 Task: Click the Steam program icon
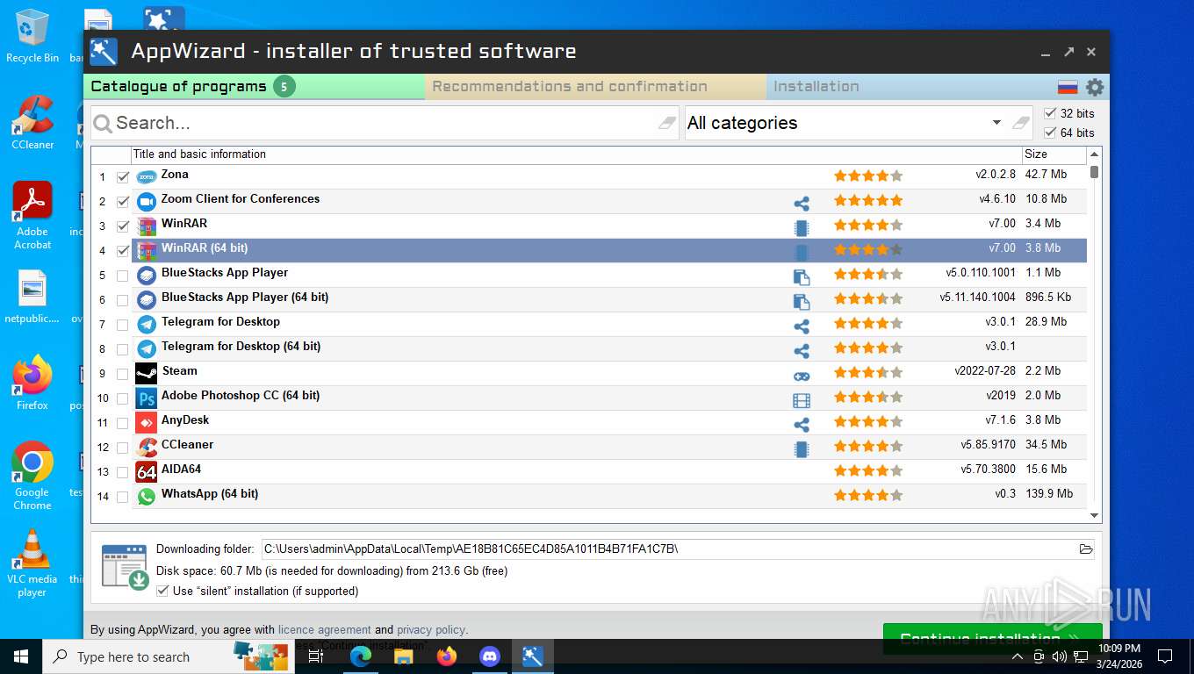pyautogui.click(x=147, y=374)
